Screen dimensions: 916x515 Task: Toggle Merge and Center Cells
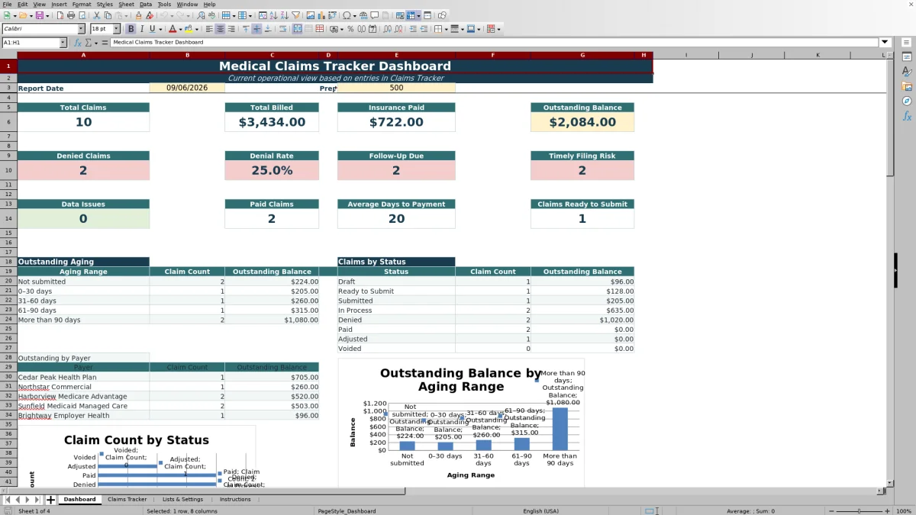pos(298,29)
